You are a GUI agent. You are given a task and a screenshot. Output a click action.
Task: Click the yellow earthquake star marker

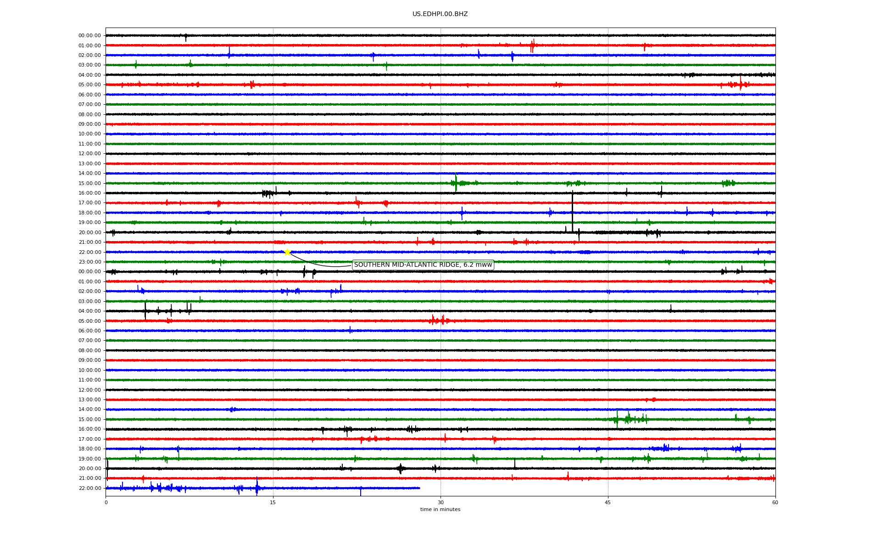(287, 252)
